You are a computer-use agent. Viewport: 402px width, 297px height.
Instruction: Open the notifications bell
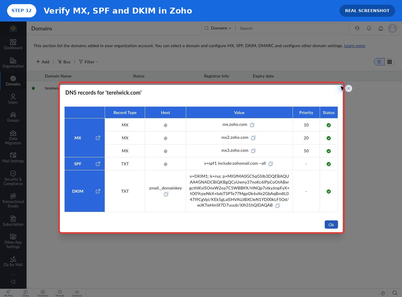(369, 28)
